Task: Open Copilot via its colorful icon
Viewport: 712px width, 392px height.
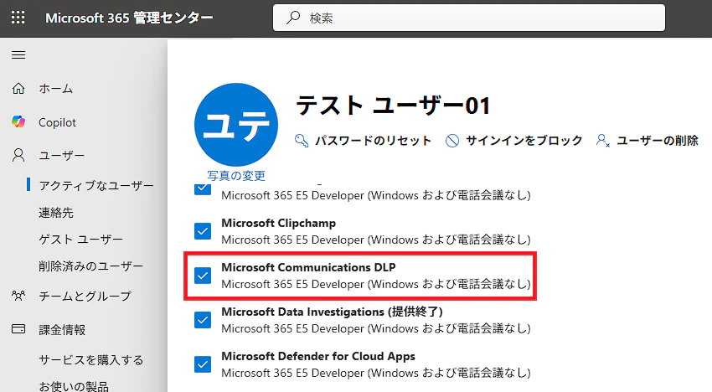Action: click(x=18, y=121)
